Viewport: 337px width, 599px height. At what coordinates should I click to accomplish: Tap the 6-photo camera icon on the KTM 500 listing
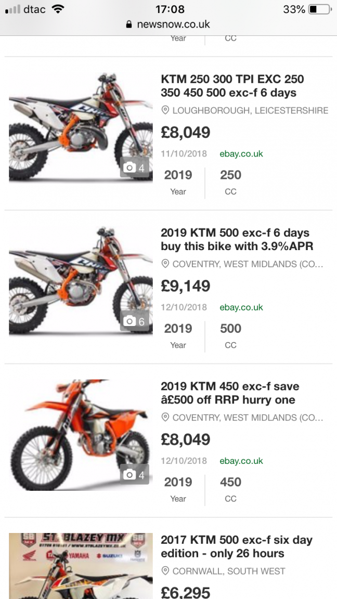135,321
